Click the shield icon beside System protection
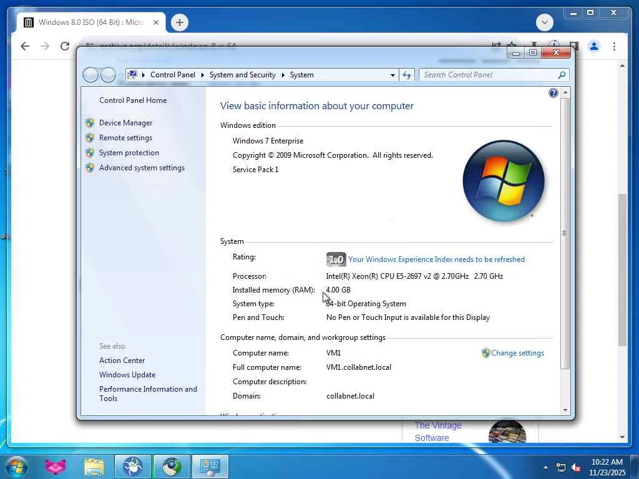Image resolution: width=639 pixels, height=479 pixels. (x=90, y=153)
